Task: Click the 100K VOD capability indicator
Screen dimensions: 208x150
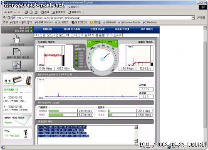Action: click(x=79, y=53)
